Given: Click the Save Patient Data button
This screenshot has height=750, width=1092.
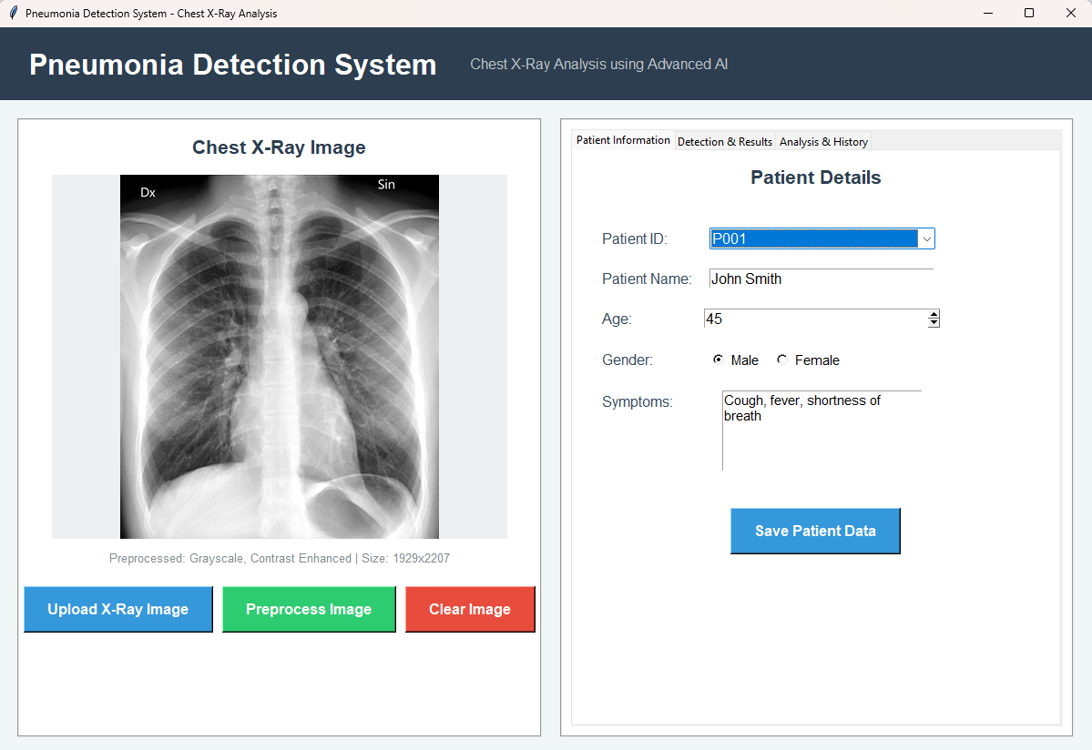Looking at the screenshot, I should (815, 531).
